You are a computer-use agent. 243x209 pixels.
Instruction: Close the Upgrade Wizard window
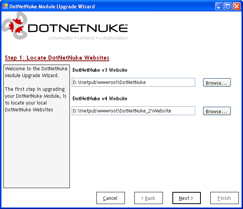237,6
